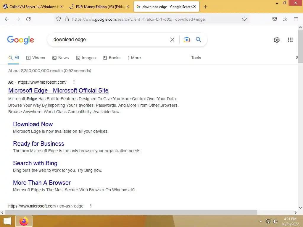Open the Windows Start button
The width and height of the screenshot is (303, 227).
coord(7,221)
